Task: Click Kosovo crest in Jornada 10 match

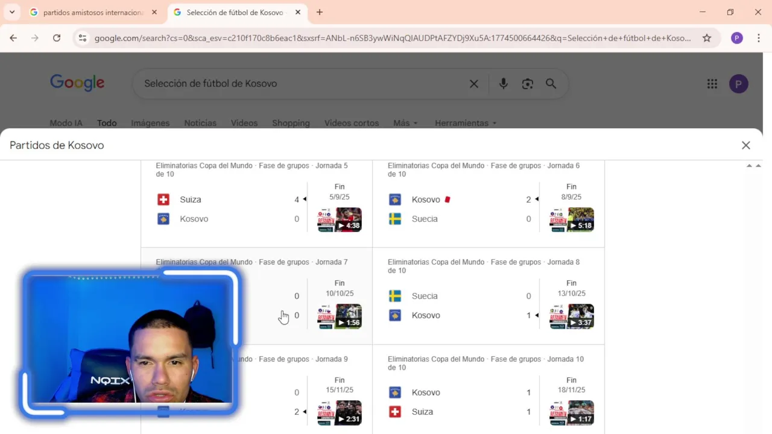Action: tap(395, 392)
